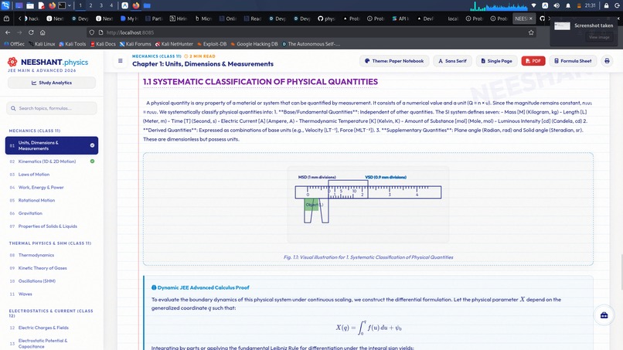Open Kinetic Theory of Gases chapter
This screenshot has width=623, height=350.
(52, 268)
